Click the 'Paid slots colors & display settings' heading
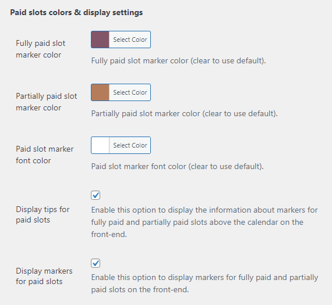Screen dimensions: 332x305 pos(76,12)
